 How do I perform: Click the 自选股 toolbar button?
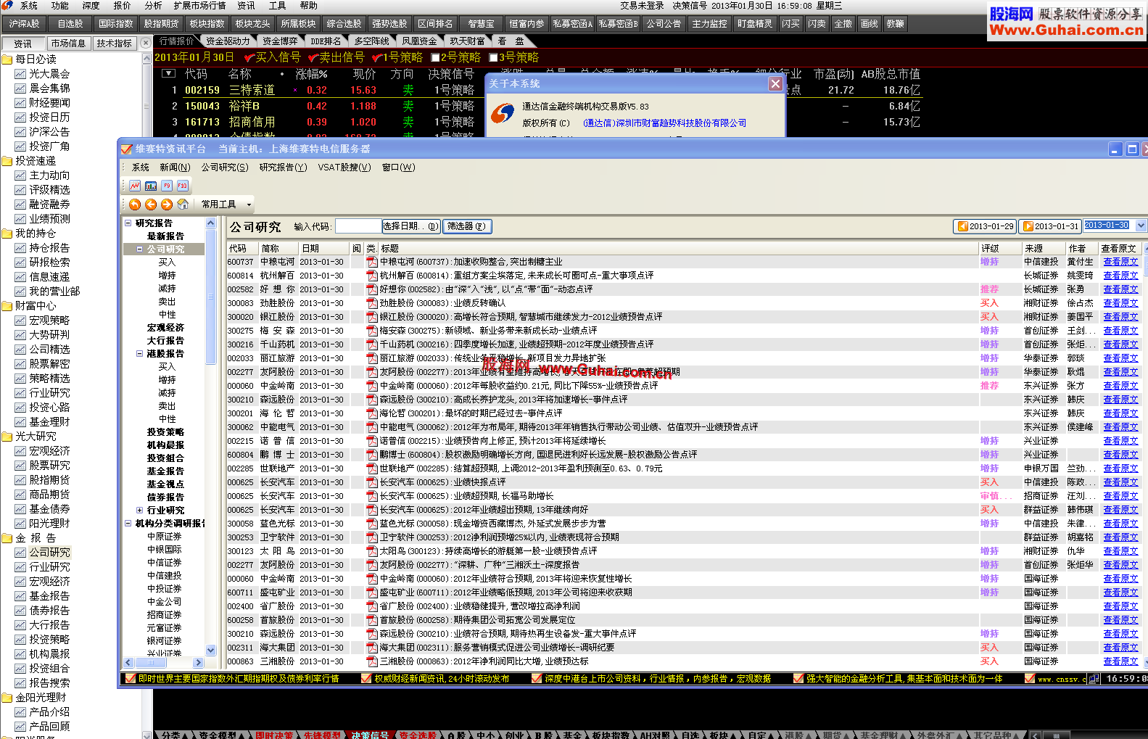coord(70,24)
